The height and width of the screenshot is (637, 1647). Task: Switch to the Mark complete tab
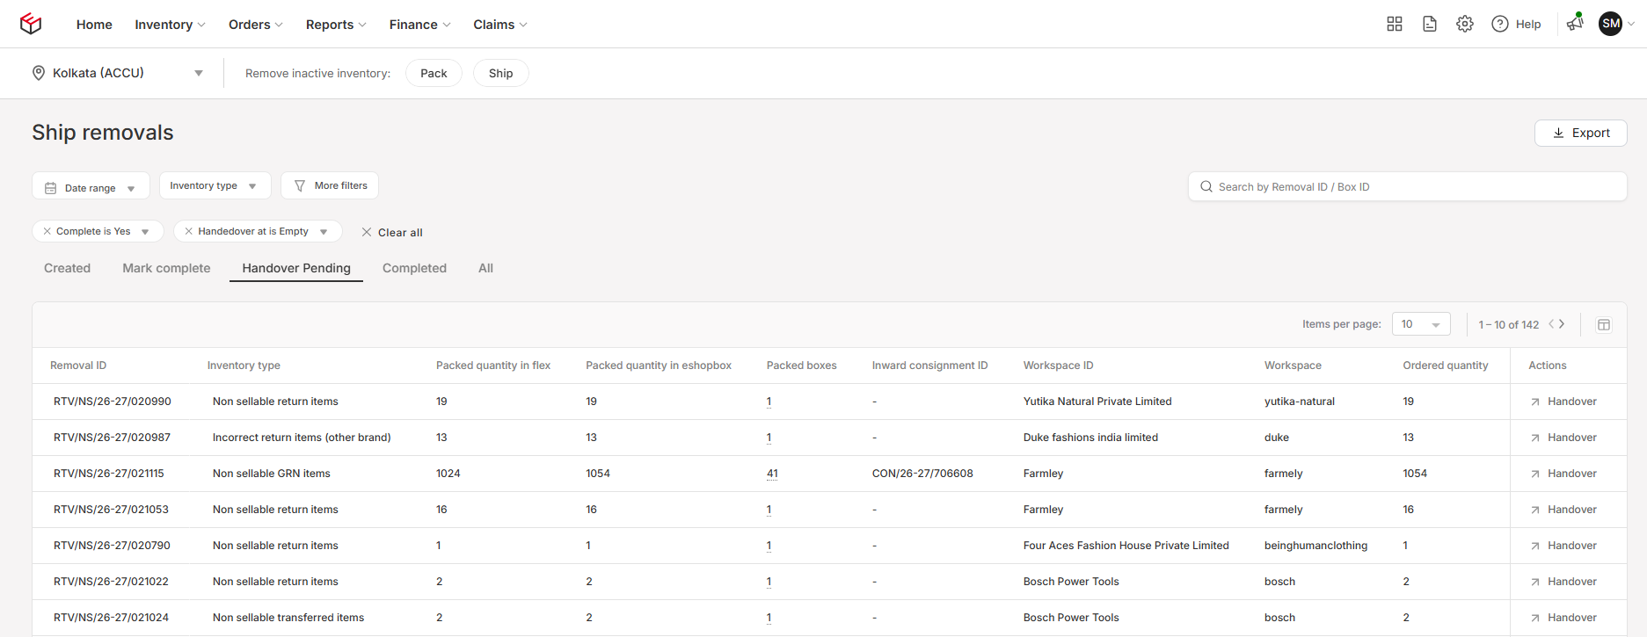point(166,268)
